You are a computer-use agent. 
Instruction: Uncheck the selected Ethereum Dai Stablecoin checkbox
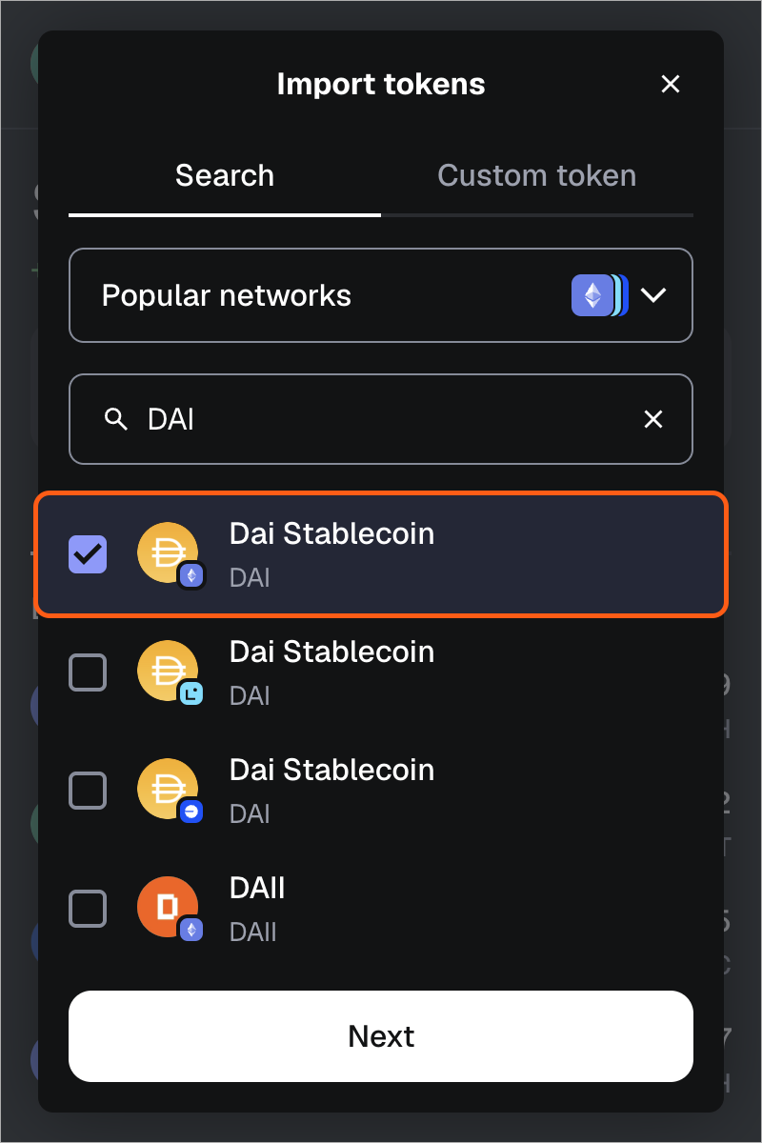pos(89,554)
